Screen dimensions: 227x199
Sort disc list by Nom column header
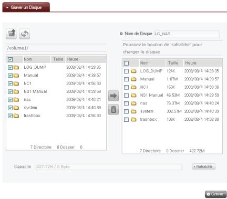click(152, 63)
